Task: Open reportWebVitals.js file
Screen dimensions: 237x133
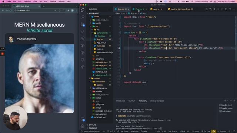Action: pyautogui.click(x=104, y=52)
